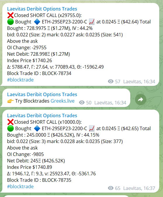This screenshot has width=163, height=197.
Task: Click the red X emoji before x29755.0
Action: coord(11,15)
